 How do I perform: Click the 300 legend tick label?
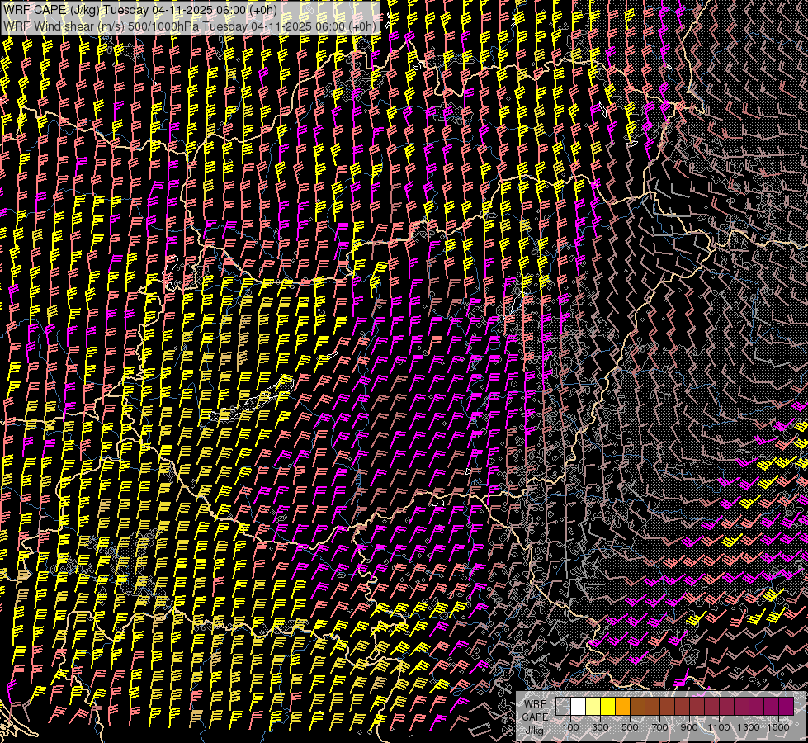600,726
